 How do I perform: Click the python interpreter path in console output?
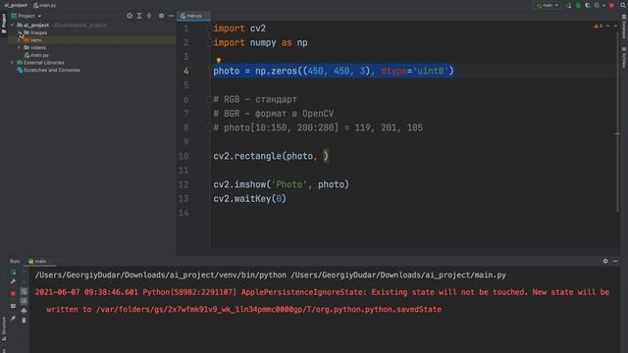pyautogui.click(x=161, y=276)
